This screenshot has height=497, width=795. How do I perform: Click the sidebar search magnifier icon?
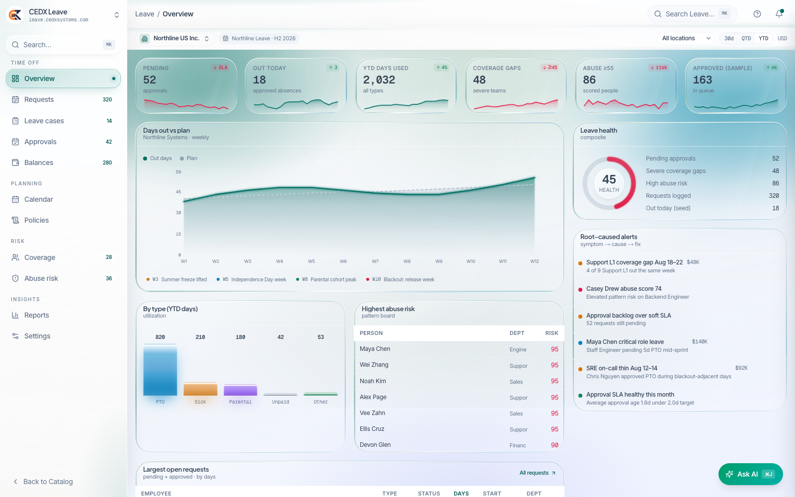(x=16, y=45)
